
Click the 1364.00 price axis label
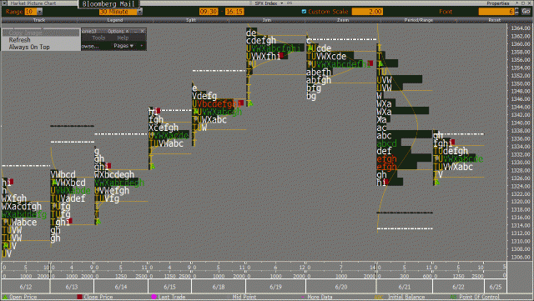coord(521,28)
